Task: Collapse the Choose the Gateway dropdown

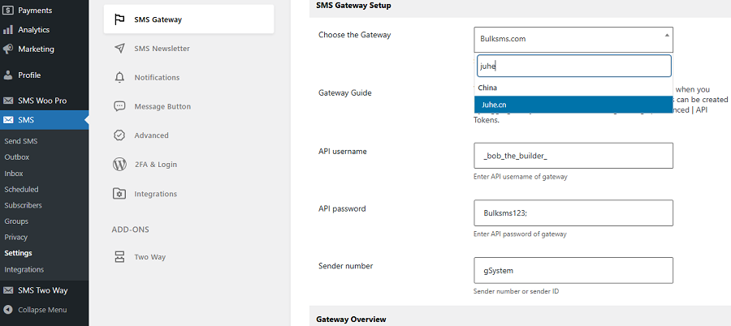Action: point(573,39)
